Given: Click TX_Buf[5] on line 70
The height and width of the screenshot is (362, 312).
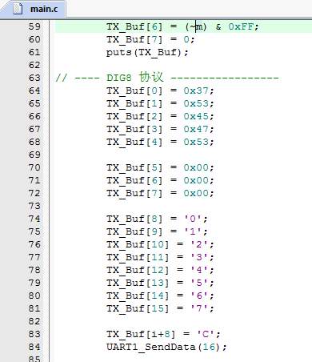Looking at the screenshot, I should tap(134, 167).
